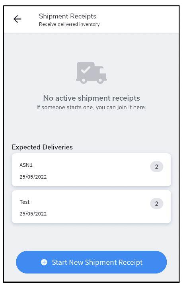
Task: Click the No active shipment receipts message
Action: tap(92, 98)
